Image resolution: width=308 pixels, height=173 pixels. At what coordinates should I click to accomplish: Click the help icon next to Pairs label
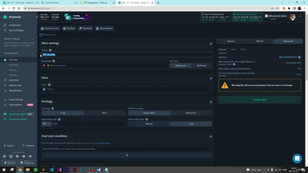[49, 85]
